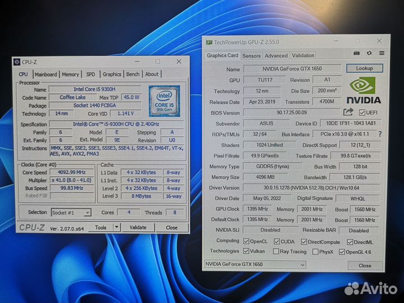
Task: Click the BIOS Version field 90.17.25.00.09
Action: point(292,112)
